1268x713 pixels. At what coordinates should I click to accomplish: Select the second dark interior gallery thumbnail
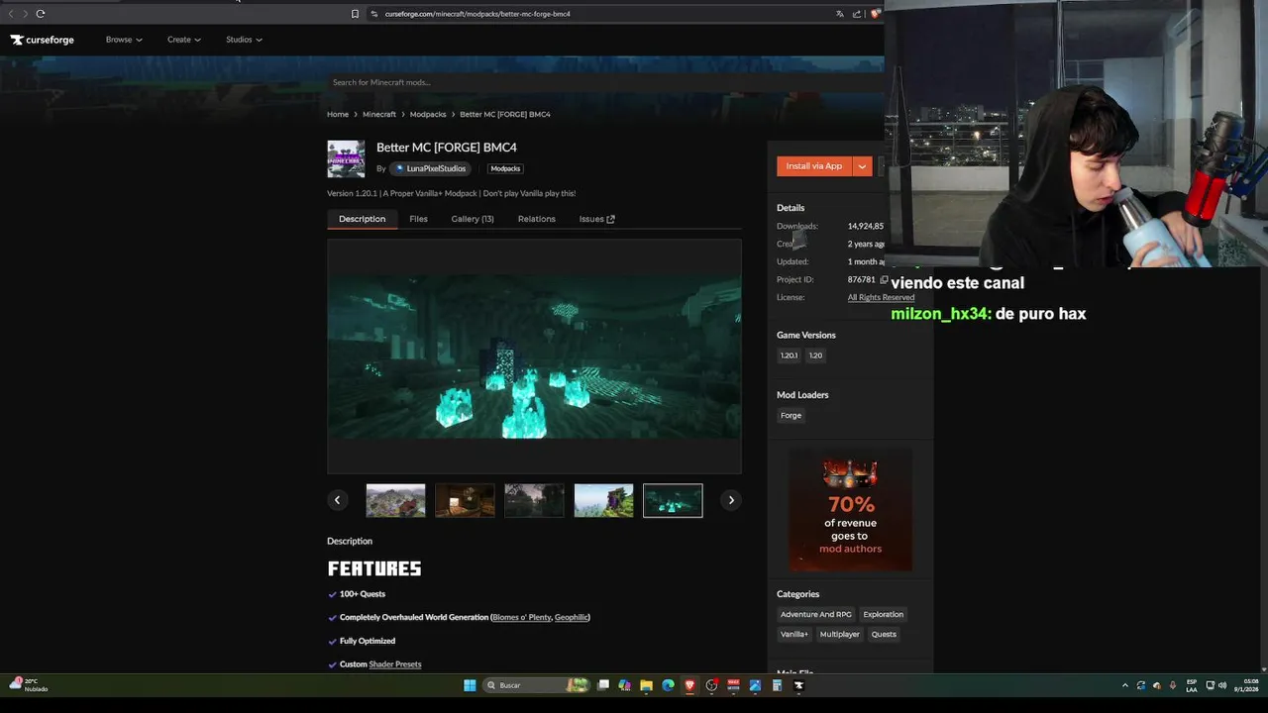(465, 500)
